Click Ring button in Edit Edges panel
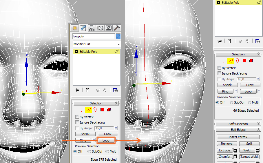Screen dimensions: 263x163 [225, 91]
